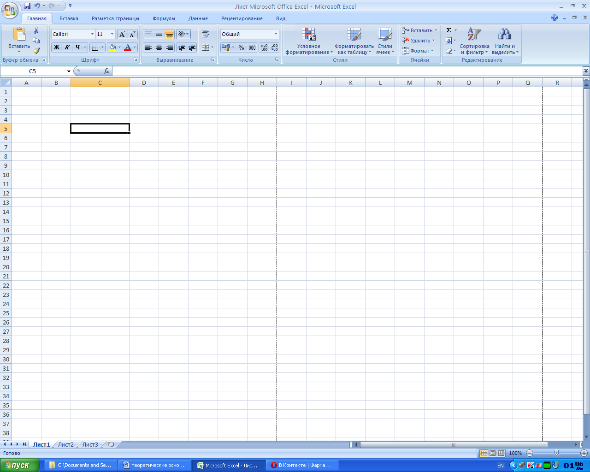The image size is (590, 472).
Task: Open the Формат cells menu
Action: coord(418,51)
